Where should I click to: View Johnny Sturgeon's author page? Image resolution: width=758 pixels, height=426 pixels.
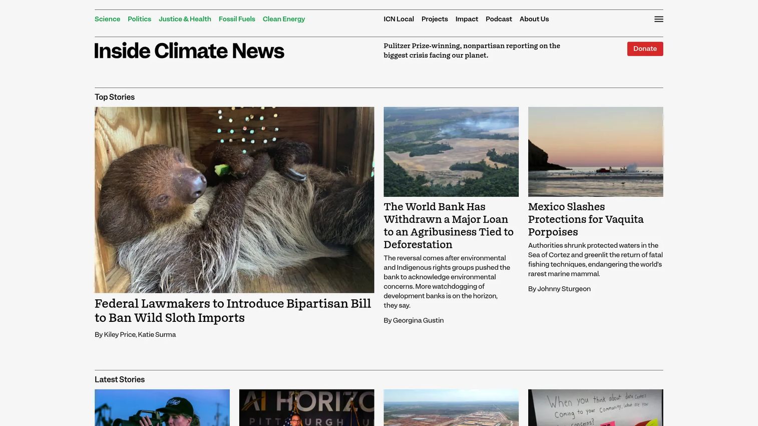point(564,289)
